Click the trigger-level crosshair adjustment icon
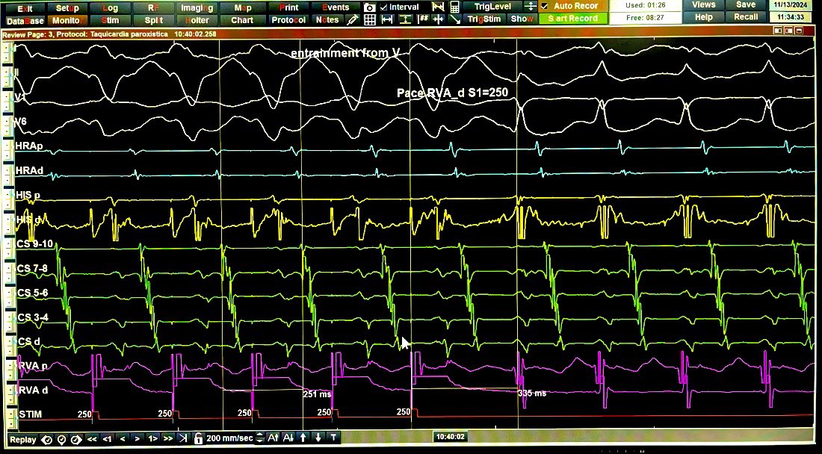 (x=531, y=7)
